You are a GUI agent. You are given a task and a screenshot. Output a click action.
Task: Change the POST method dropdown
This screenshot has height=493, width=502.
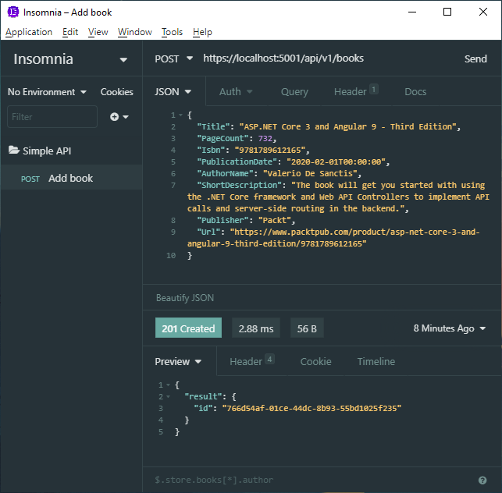tap(173, 59)
